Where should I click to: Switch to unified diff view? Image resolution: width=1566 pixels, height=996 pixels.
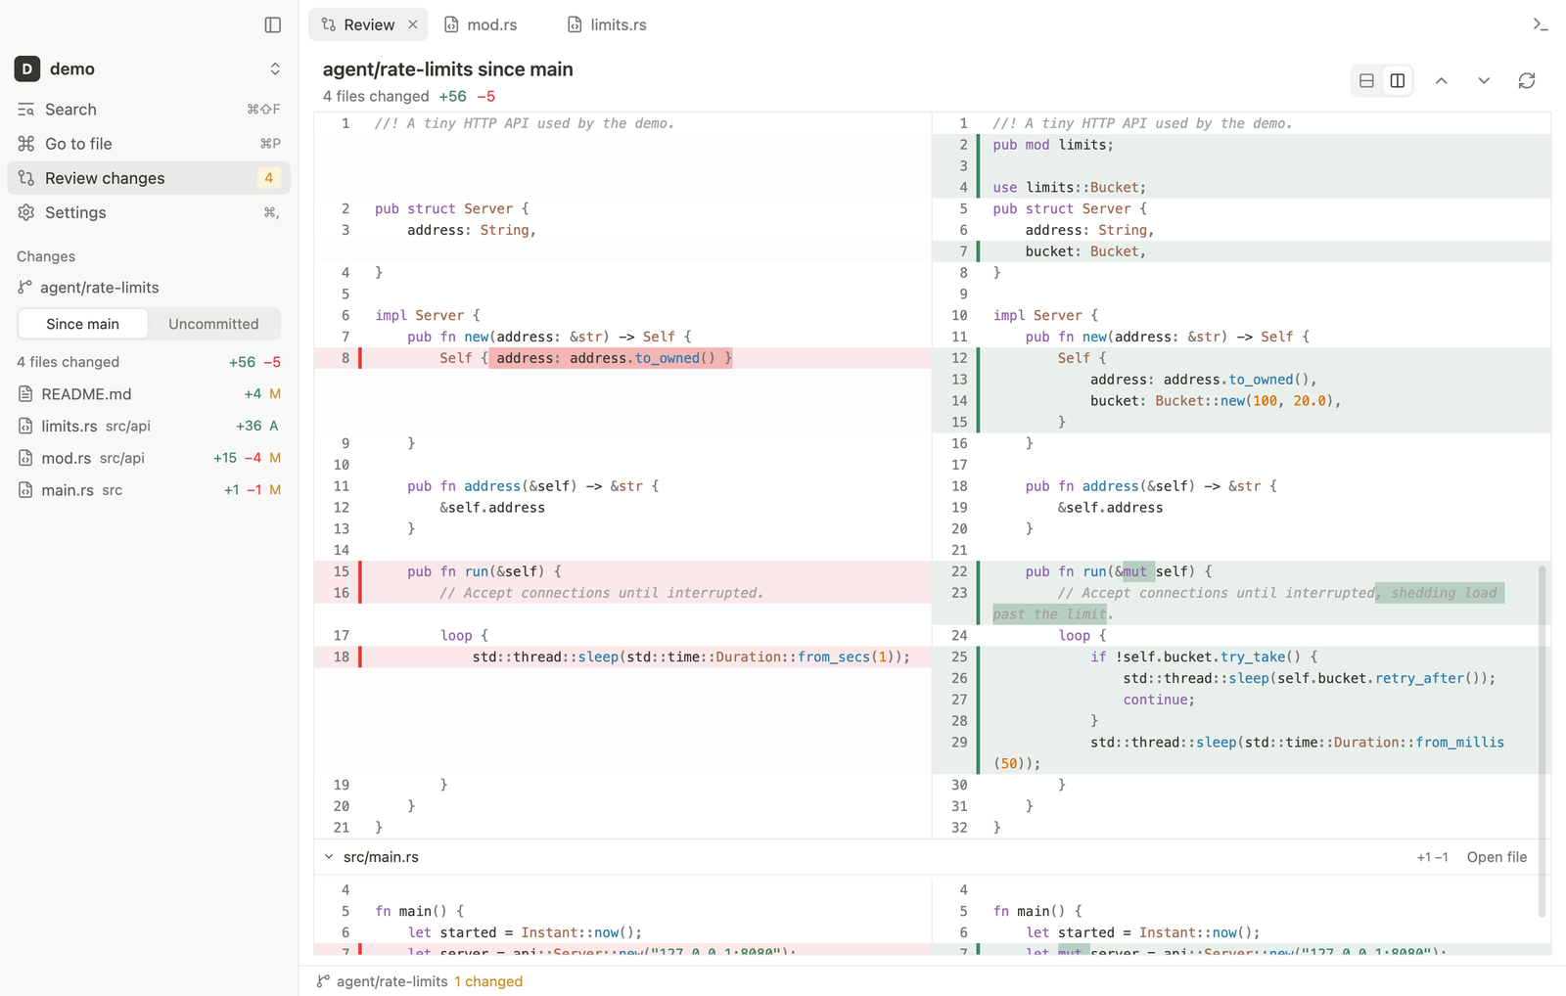click(x=1366, y=80)
